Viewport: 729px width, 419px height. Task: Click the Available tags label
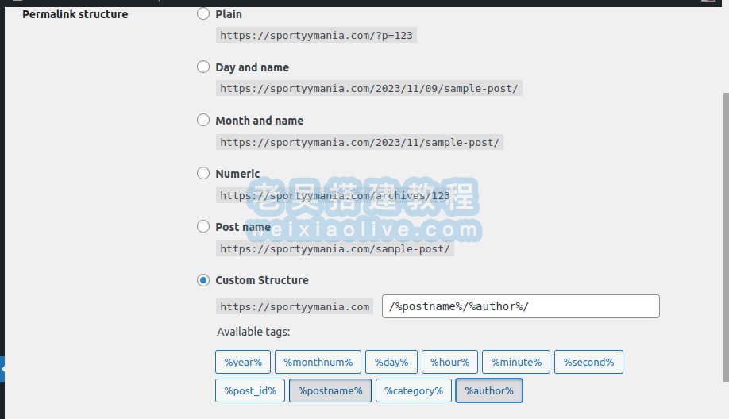[x=253, y=332]
